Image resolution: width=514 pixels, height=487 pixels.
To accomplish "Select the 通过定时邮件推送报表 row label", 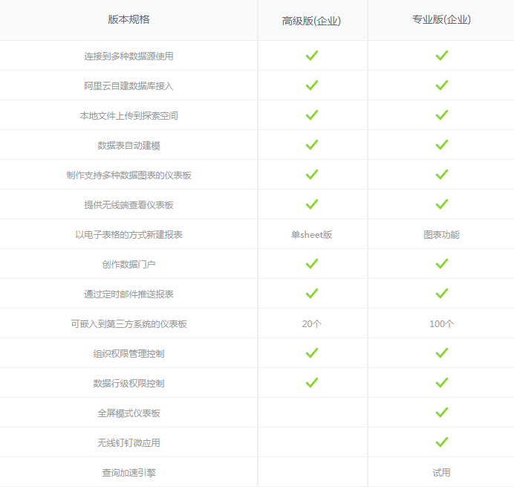I will point(128,294).
